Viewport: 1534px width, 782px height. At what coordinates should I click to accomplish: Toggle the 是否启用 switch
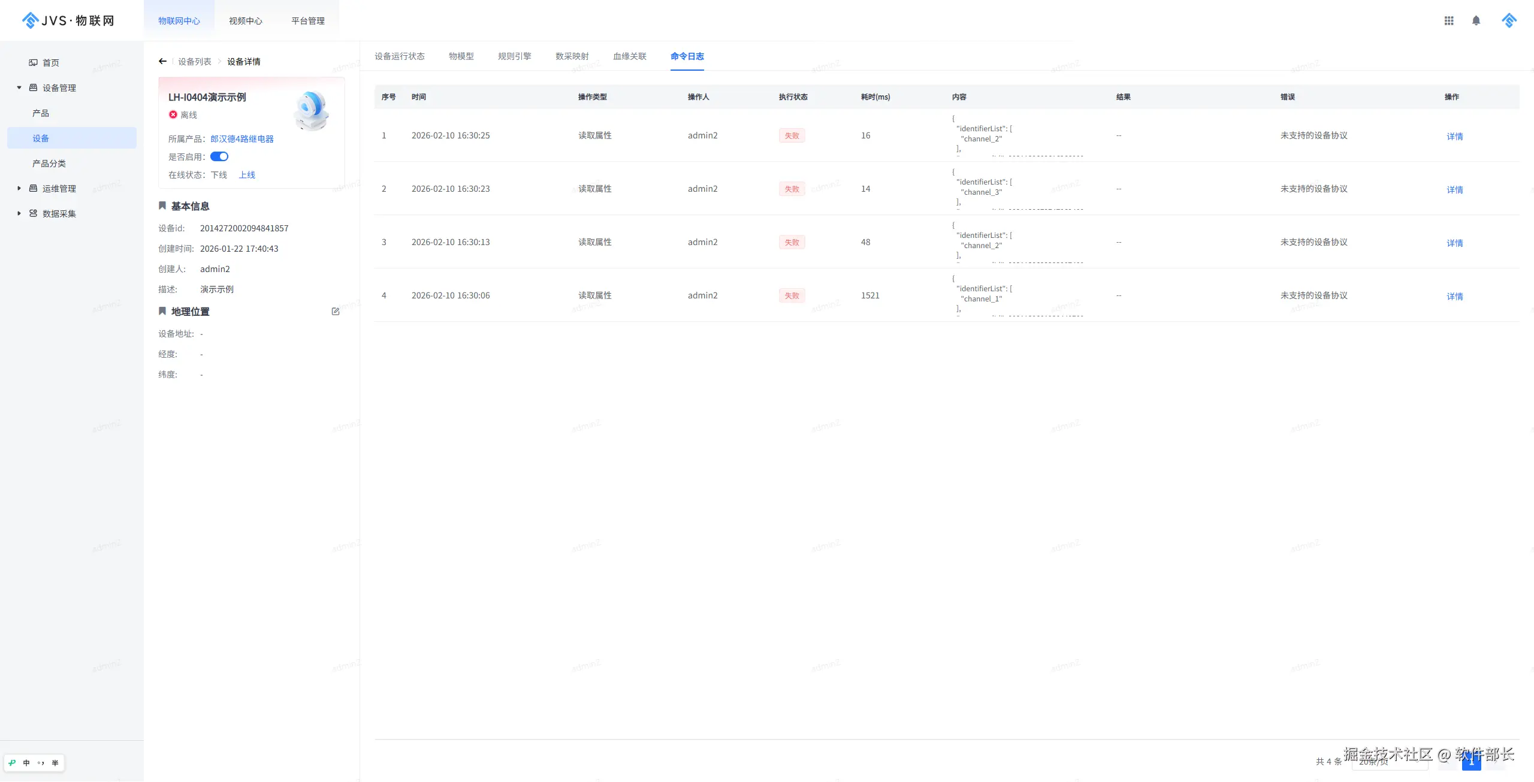pos(219,156)
